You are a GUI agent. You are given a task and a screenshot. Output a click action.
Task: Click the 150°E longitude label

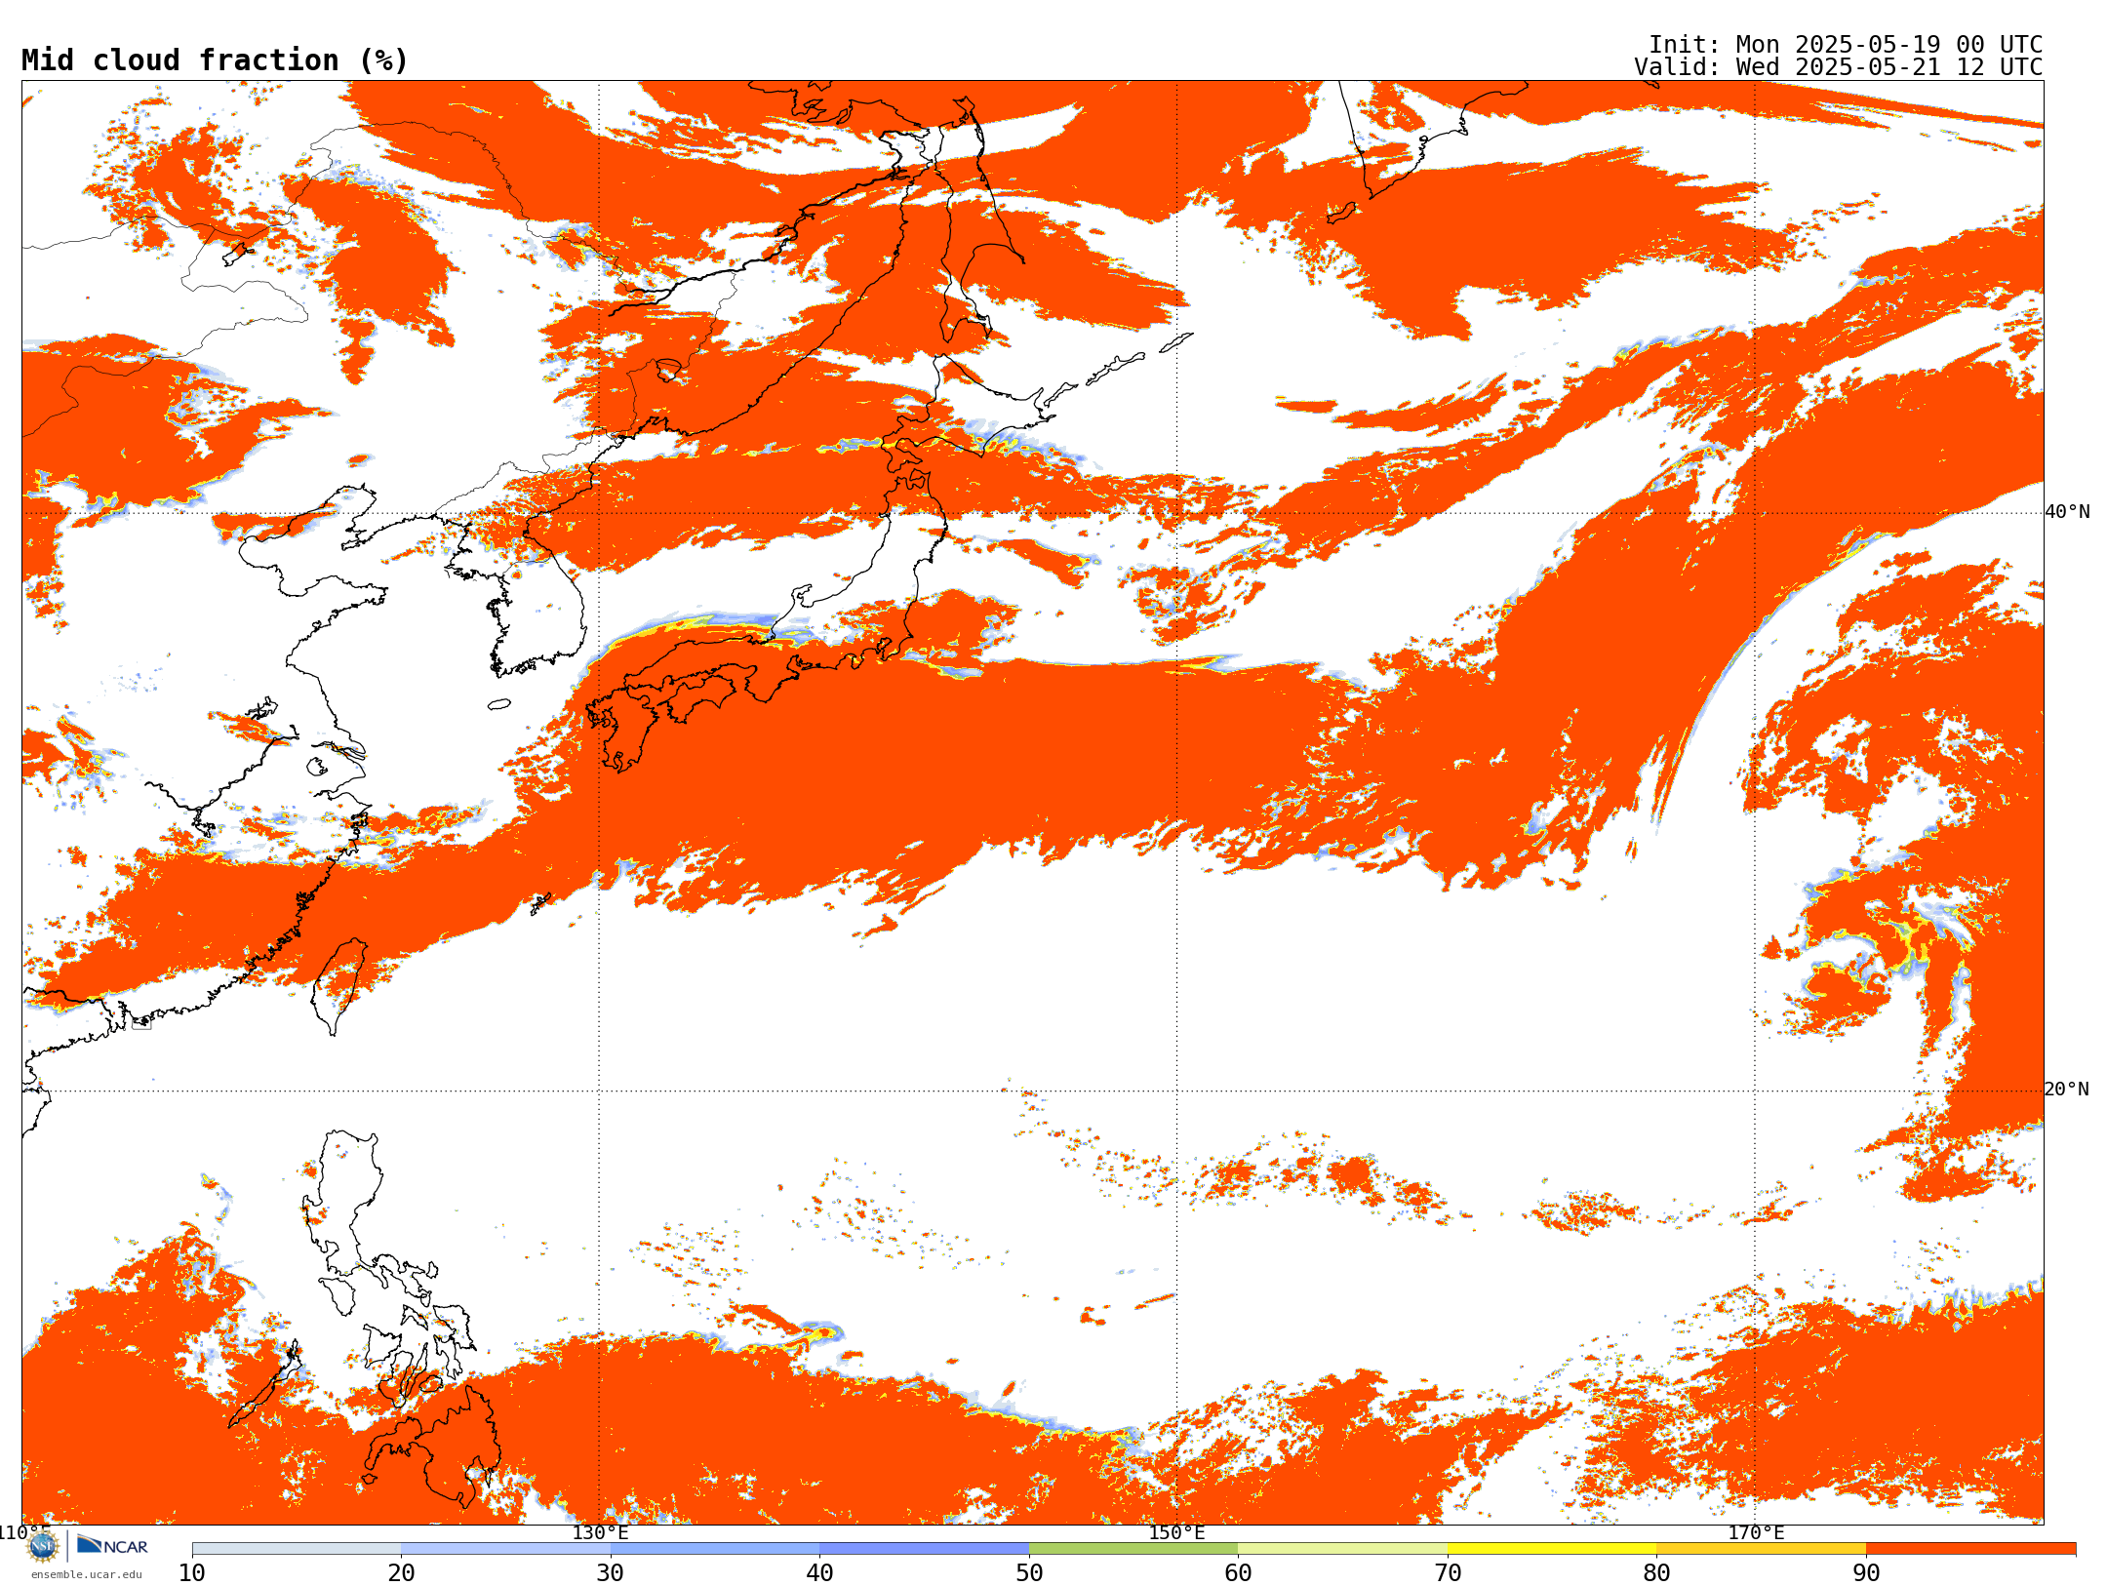tap(1177, 1533)
